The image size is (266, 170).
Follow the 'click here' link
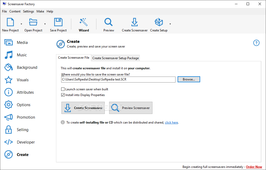(x=171, y=123)
